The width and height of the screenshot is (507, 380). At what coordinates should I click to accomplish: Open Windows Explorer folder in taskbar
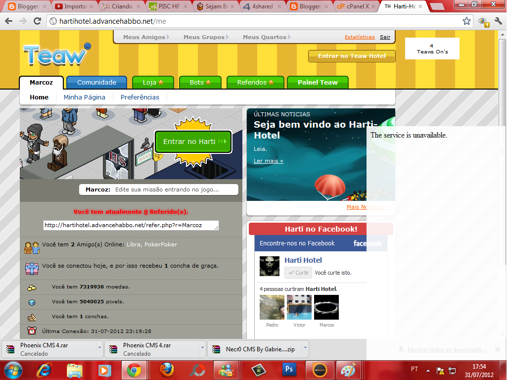point(74,370)
